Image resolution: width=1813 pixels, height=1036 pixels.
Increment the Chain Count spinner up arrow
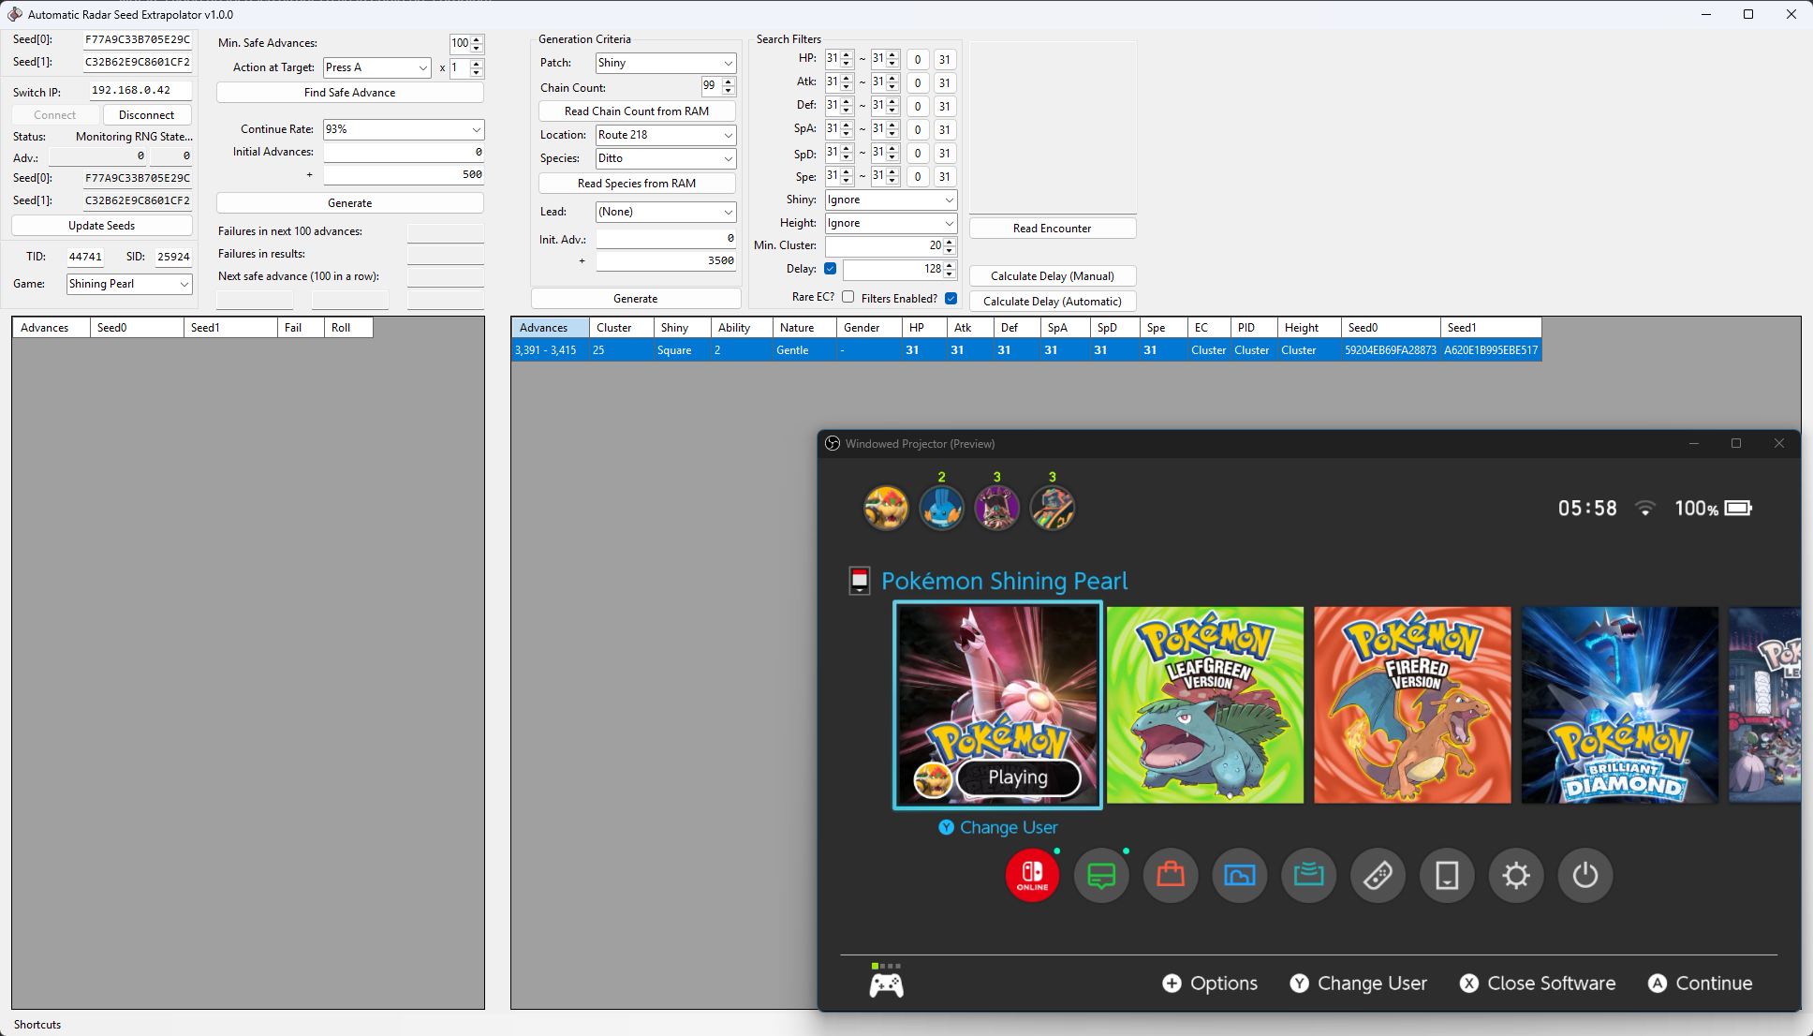pos(728,82)
